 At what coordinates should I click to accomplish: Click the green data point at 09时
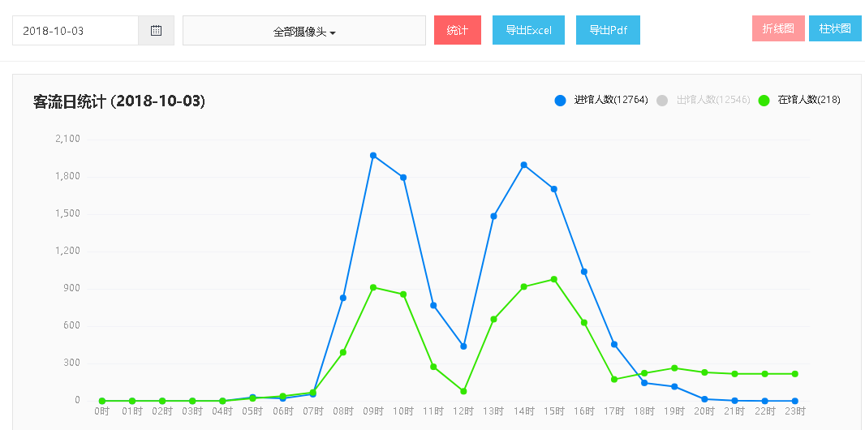tap(373, 287)
